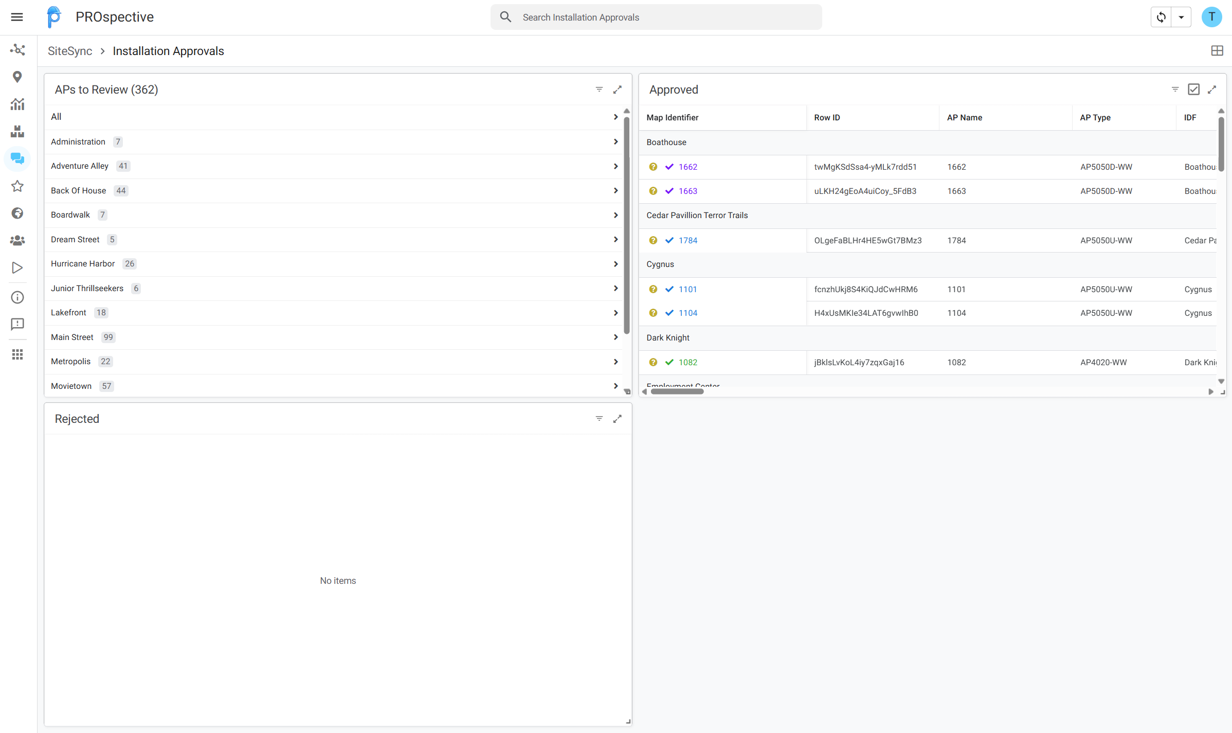Open map identifier link 1104
The image size is (1232, 733).
(687, 313)
